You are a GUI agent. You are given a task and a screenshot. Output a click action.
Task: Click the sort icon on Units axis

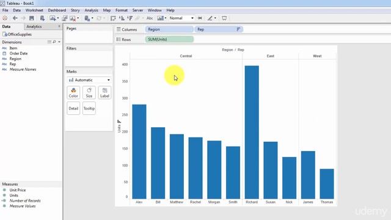point(119,122)
